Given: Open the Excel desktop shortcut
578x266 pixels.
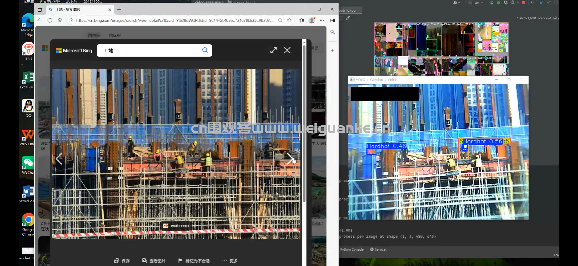Looking at the screenshot, I should click(27, 80).
